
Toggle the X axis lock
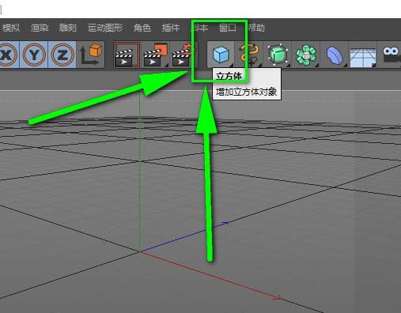(x=8, y=55)
